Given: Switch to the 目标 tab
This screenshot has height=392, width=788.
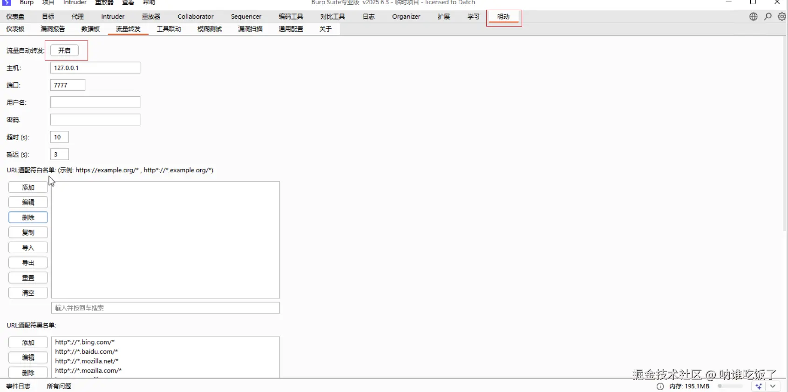Looking at the screenshot, I should point(48,17).
